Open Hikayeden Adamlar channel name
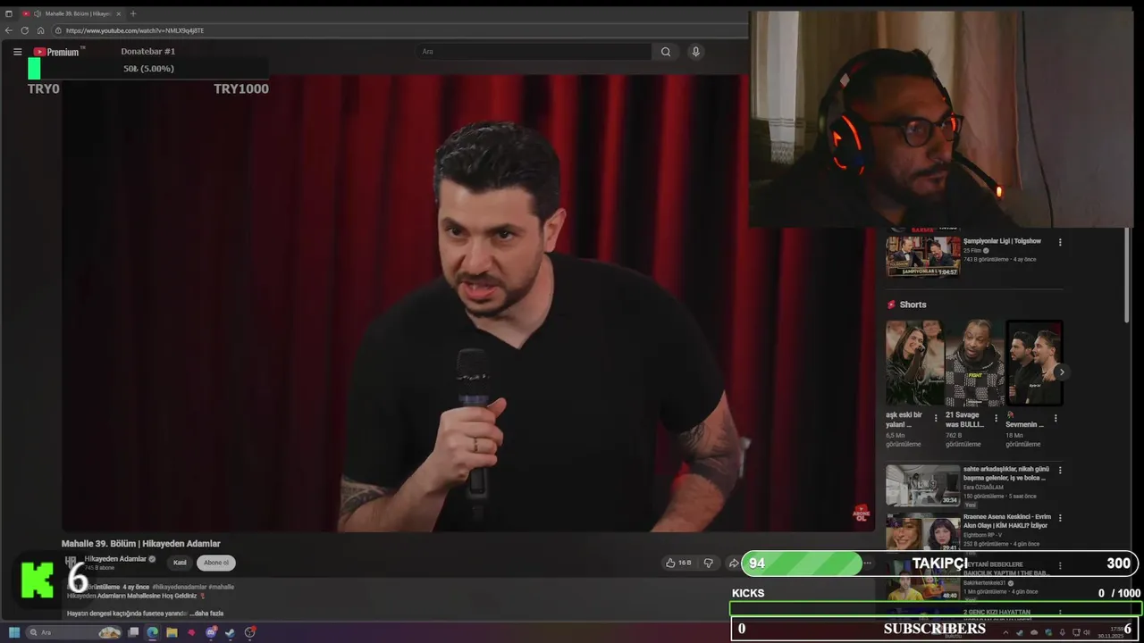The height and width of the screenshot is (643, 1144). (115, 559)
